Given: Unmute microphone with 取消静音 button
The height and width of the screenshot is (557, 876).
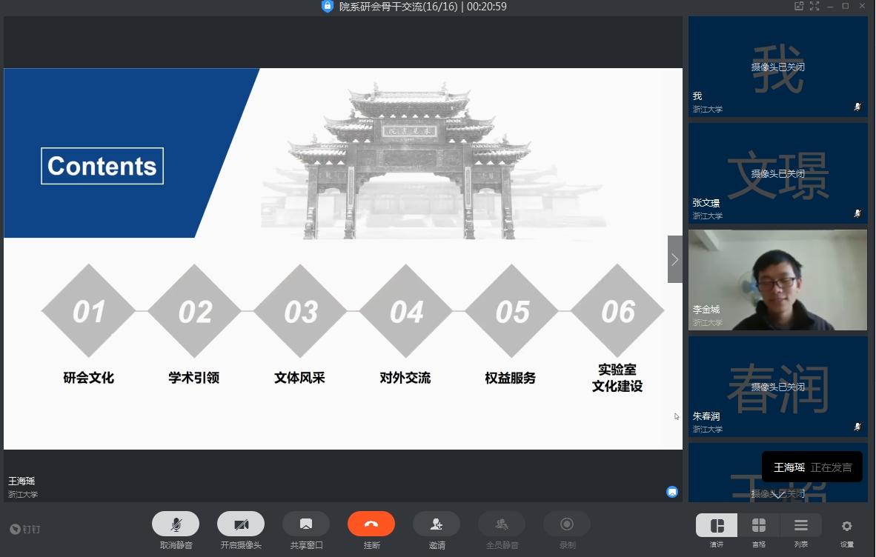Looking at the screenshot, I should coord(176,524).
